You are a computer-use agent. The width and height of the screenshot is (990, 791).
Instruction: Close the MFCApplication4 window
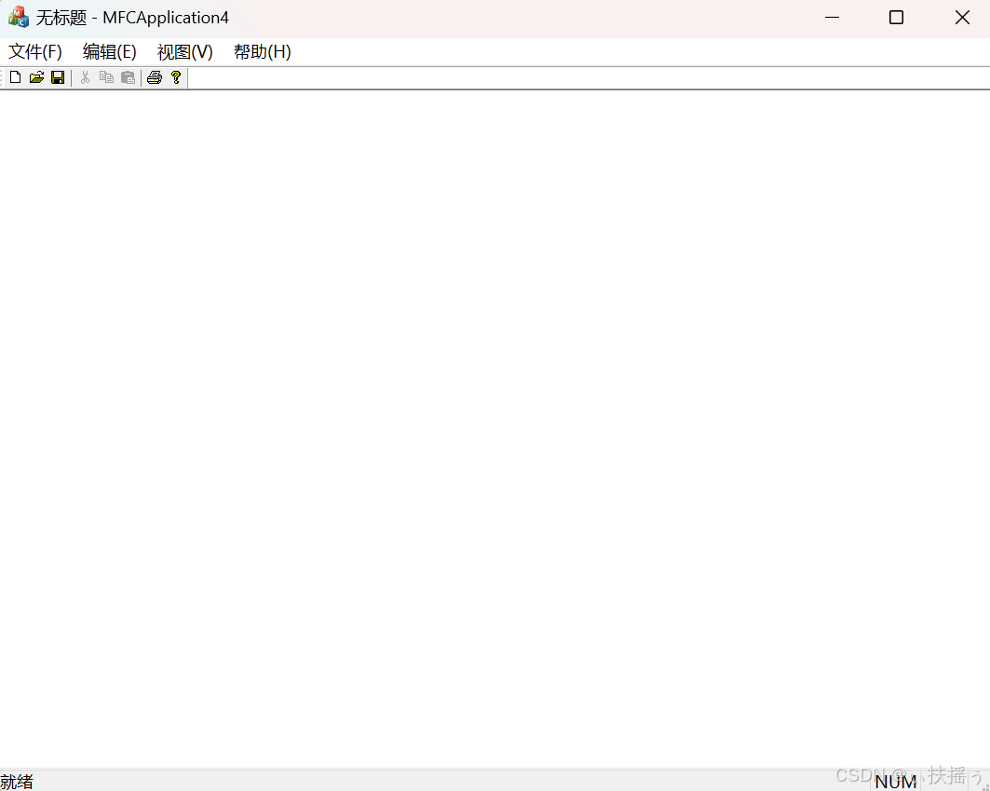click(x=962, y=18)
